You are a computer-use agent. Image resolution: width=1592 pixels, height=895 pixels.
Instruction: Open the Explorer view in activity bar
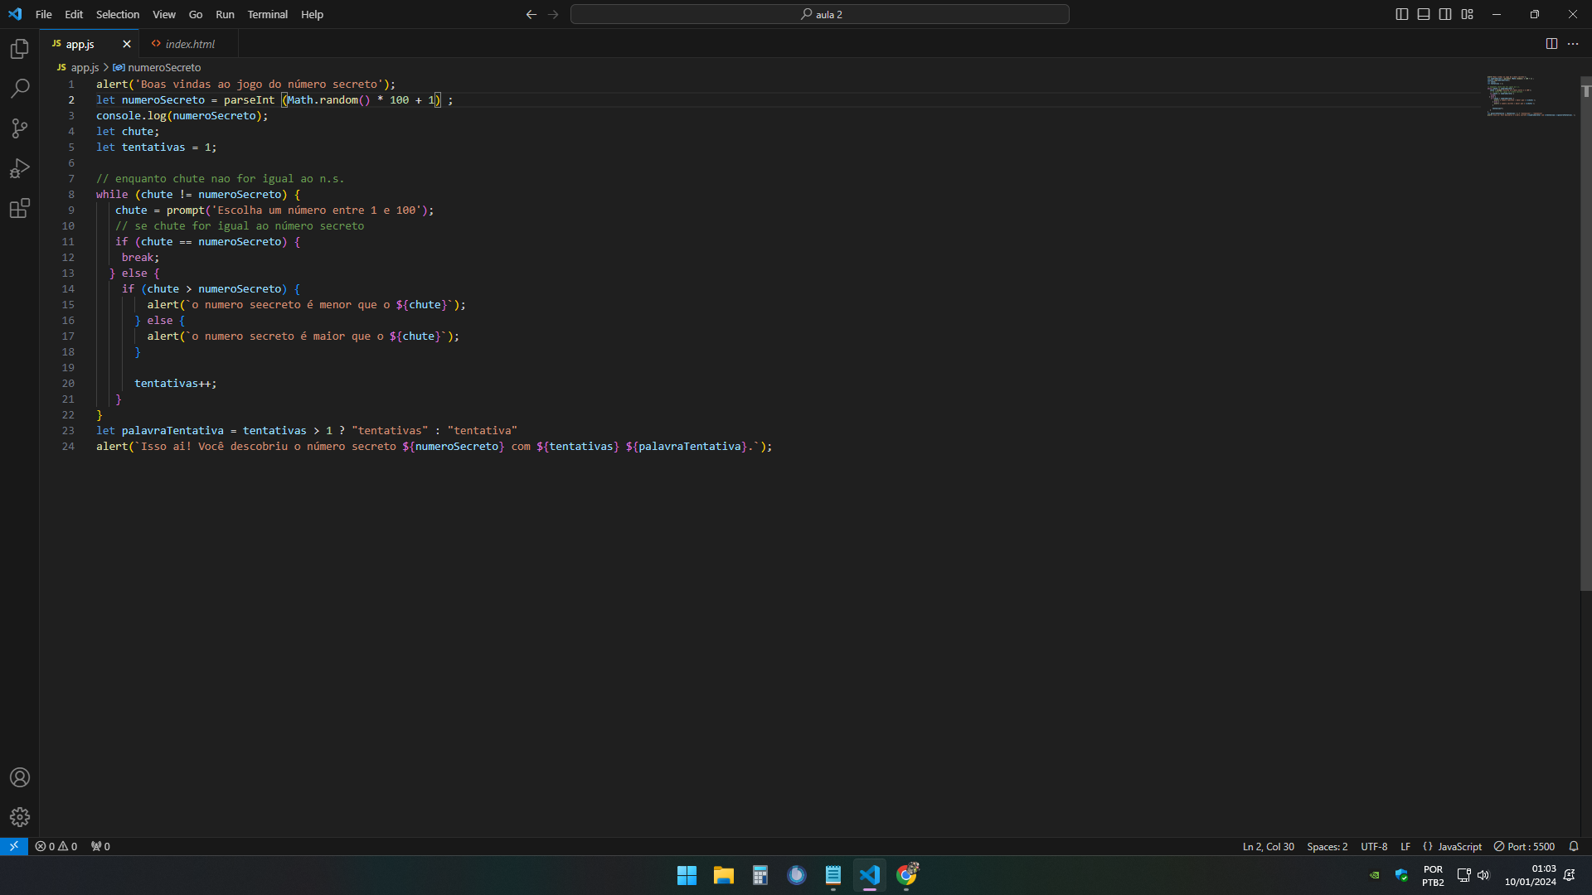[x=20, y=49]
